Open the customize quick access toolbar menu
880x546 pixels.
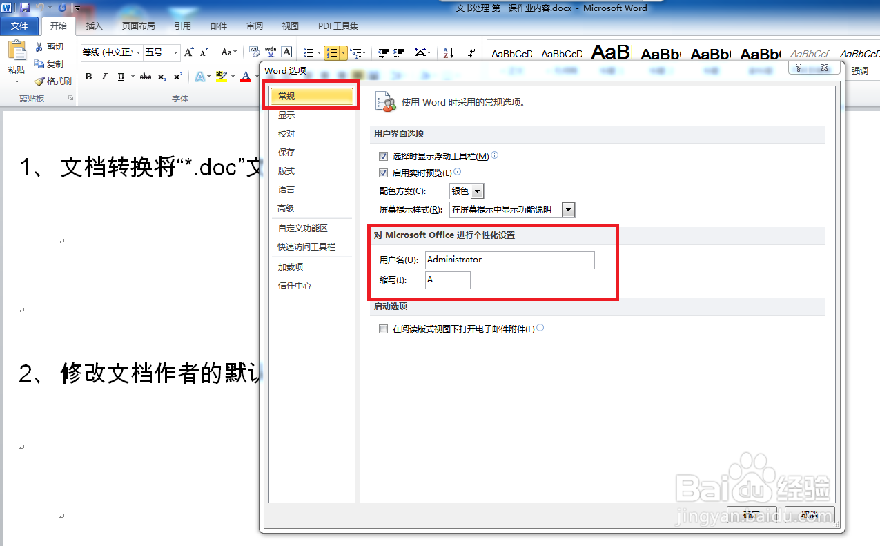[x=77, y=8]
